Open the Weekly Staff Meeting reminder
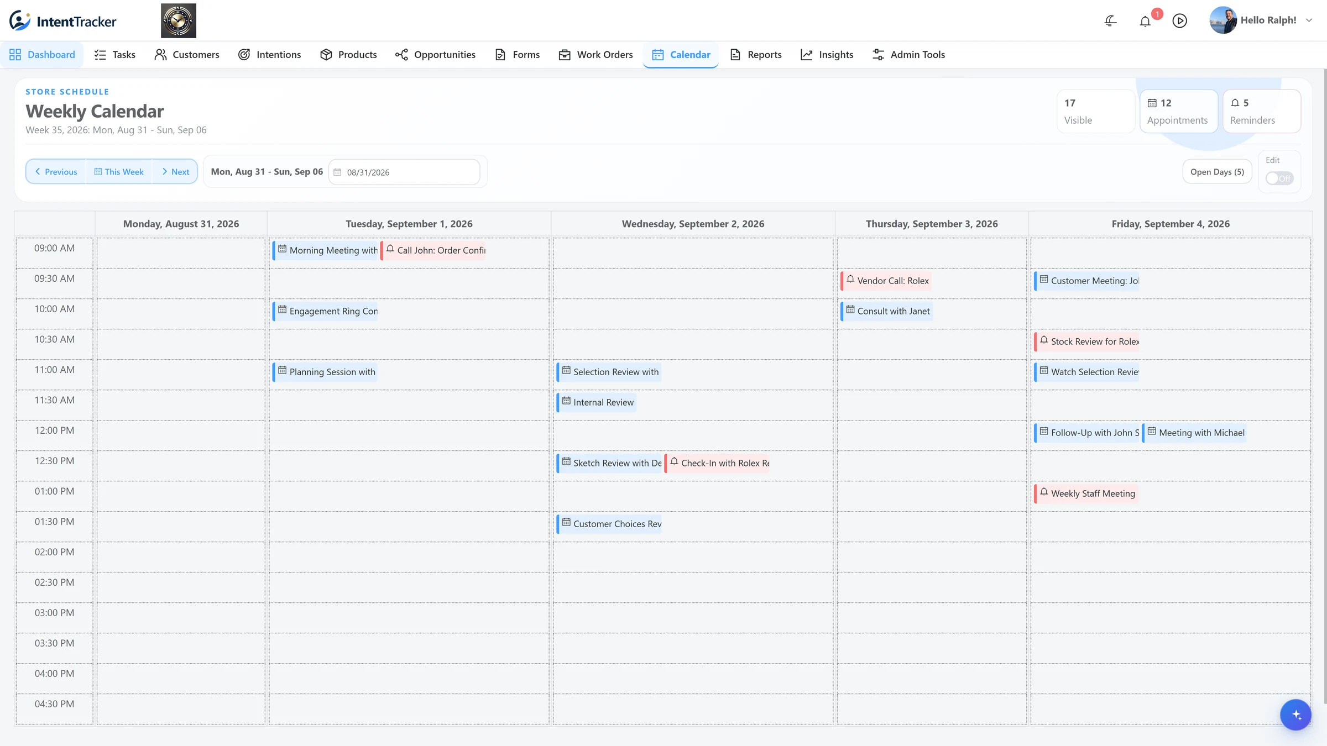 point(1086,493)
